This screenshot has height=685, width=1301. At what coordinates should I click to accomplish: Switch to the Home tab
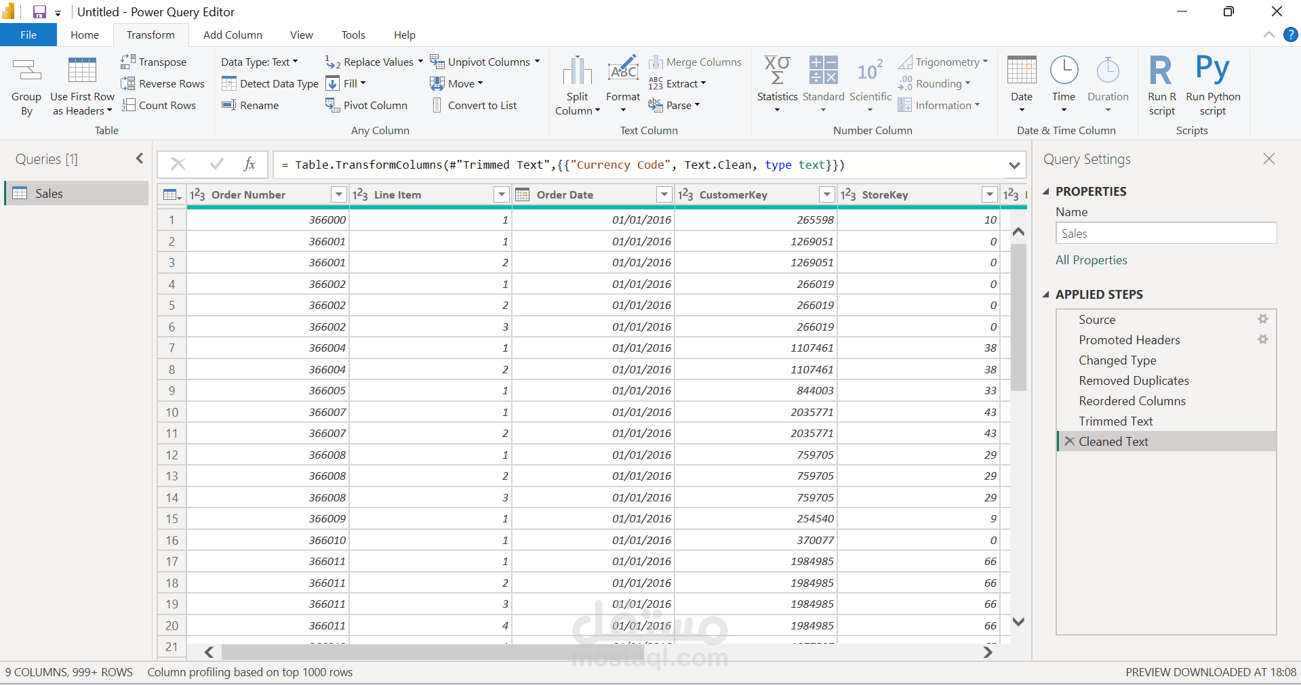coord(85,35)
